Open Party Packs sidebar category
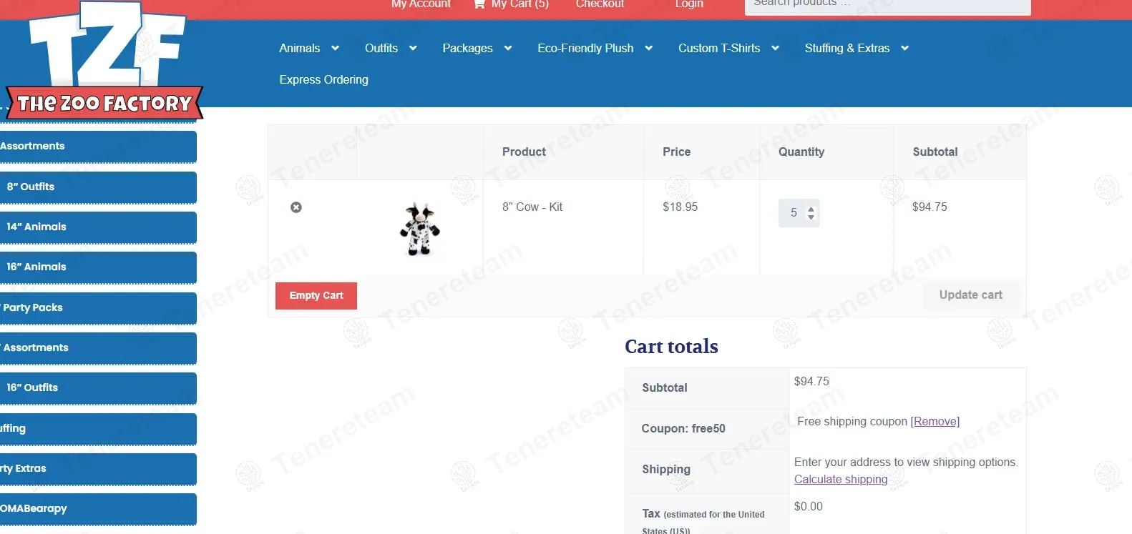The image size is (1132, 534). click(98, 307)
